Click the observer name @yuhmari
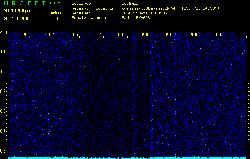The height and width of the screenshot is (159, 250). coord(131,4)
